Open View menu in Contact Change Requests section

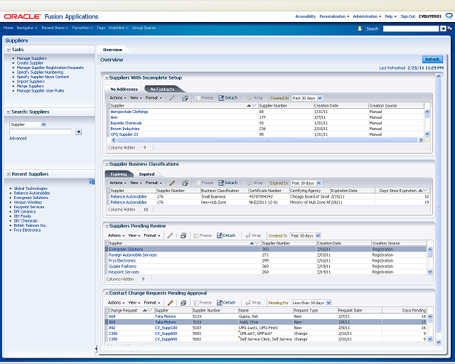coord(134,302)
